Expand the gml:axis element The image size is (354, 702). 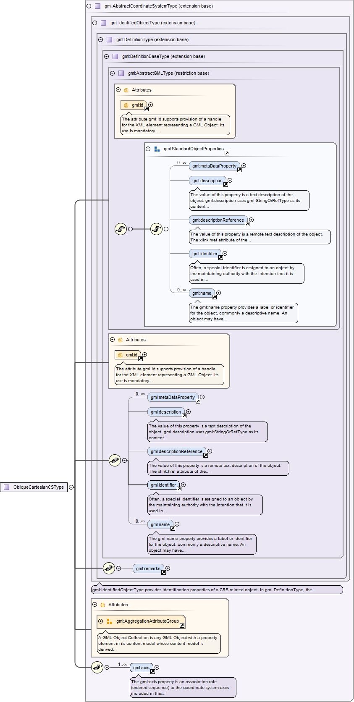pyautogui.click(x=157, y=667)
